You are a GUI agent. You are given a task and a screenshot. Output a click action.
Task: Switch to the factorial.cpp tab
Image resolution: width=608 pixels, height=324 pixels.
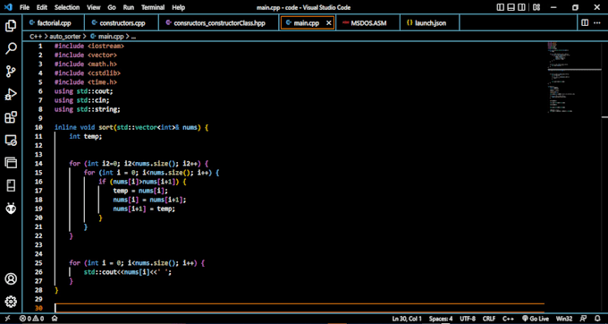[54, 23]
